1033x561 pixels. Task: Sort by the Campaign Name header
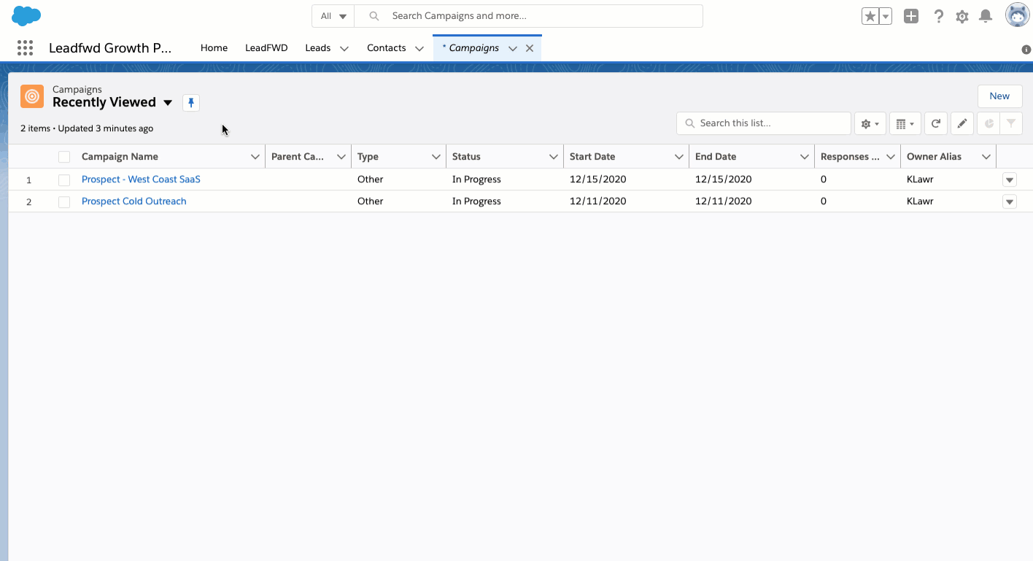[x=120, y=157]
